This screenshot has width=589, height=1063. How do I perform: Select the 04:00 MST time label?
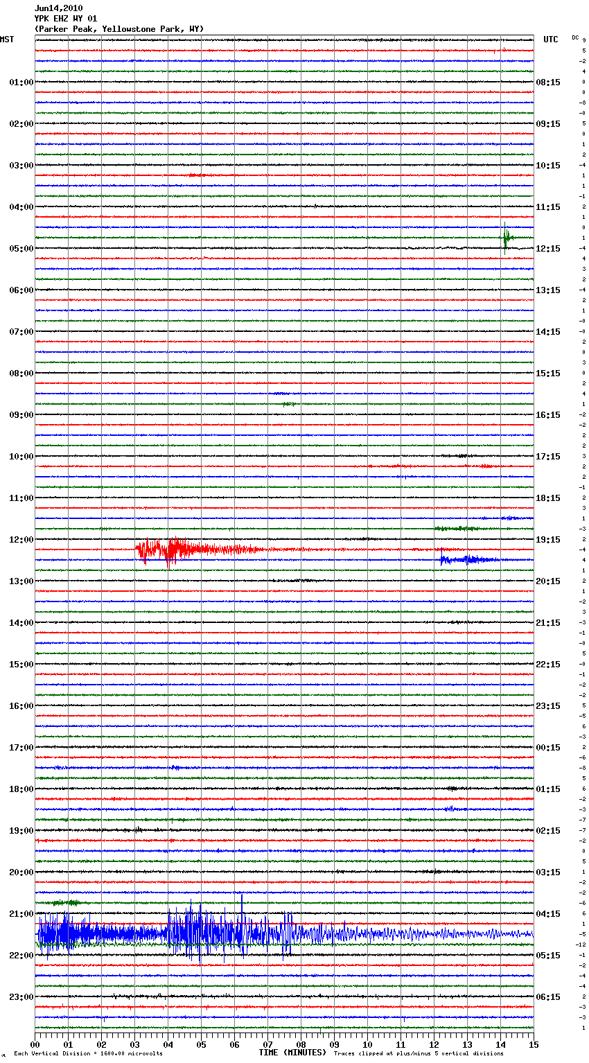point(21,207)
